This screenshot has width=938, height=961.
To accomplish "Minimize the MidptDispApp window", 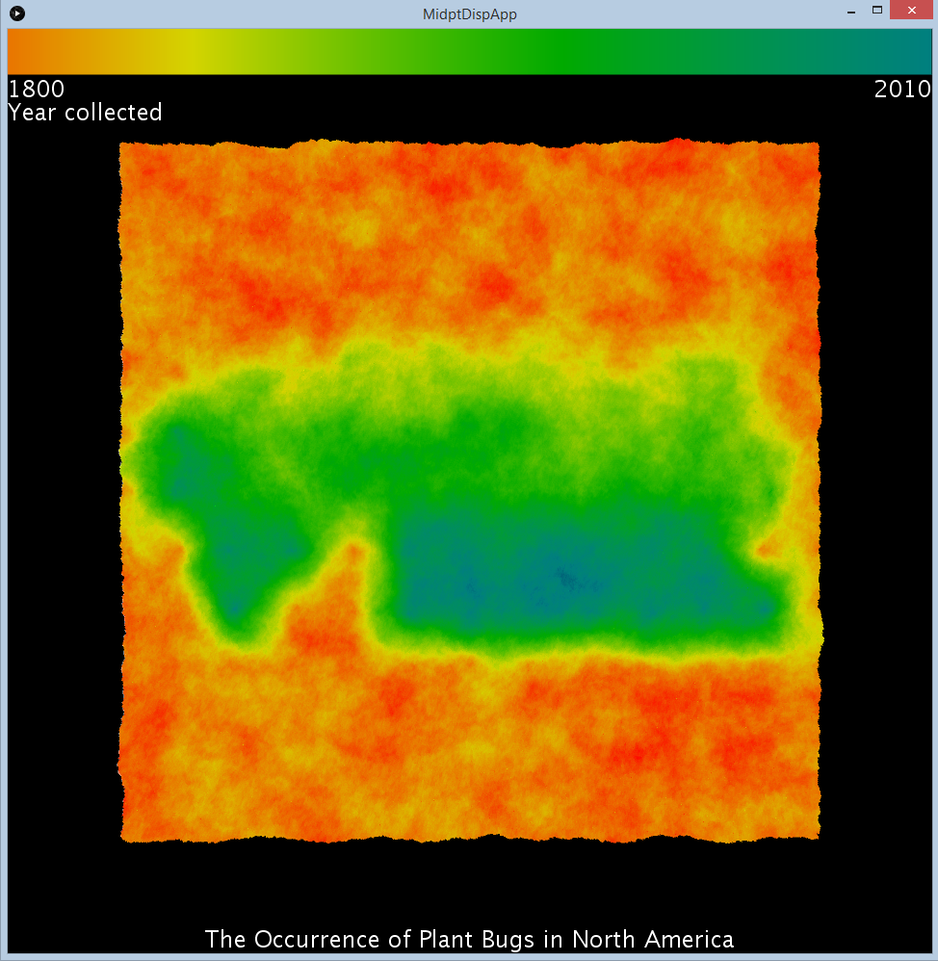I will (851, 12).
